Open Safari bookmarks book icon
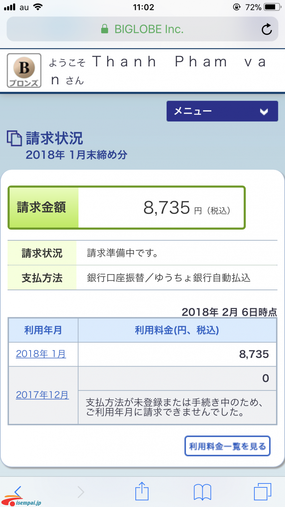The width and height of the screenshot is (285, 507). tap(202, 492)
